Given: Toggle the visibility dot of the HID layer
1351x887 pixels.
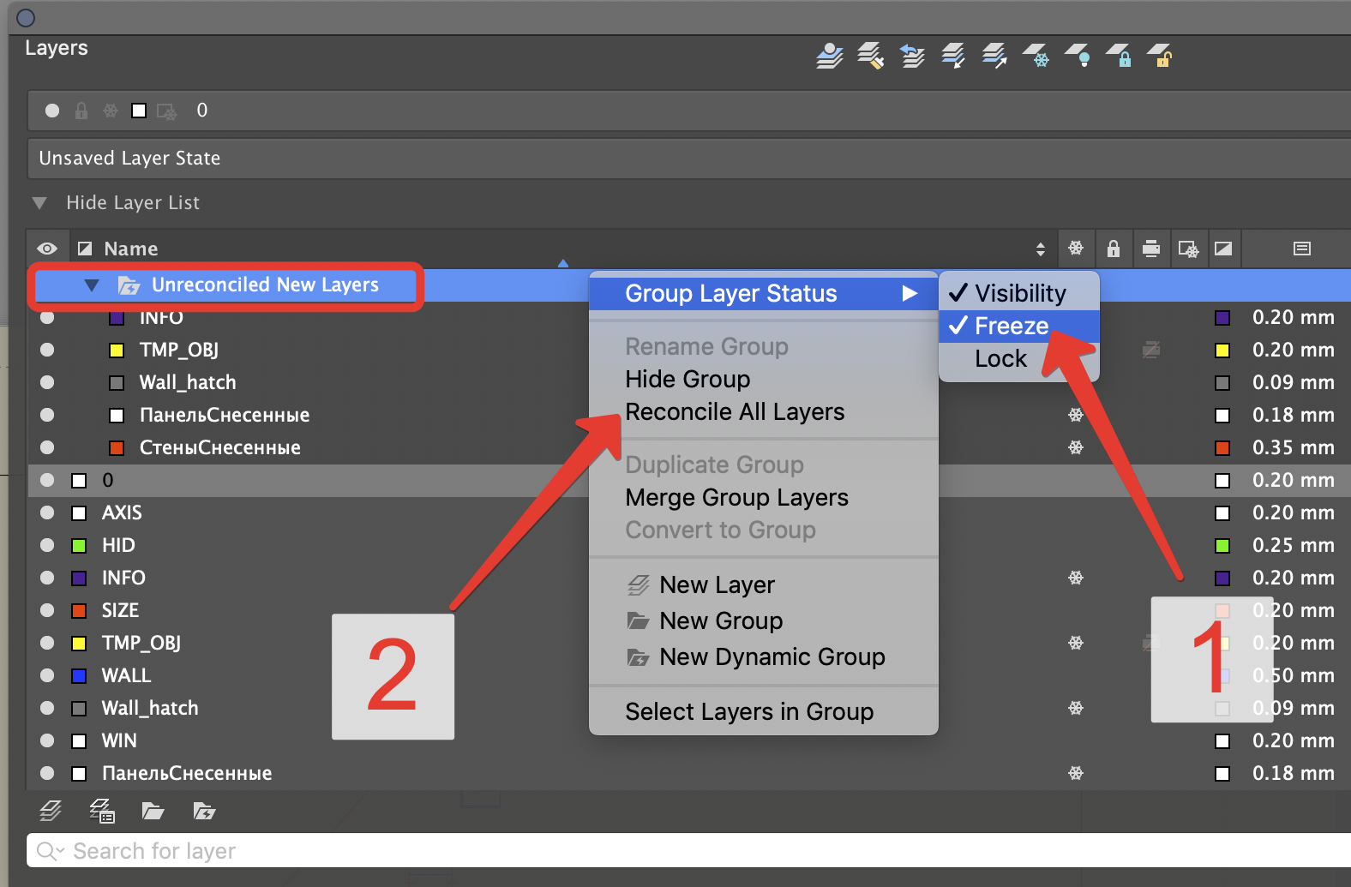Looking at the screenshot, I should 47,545.
